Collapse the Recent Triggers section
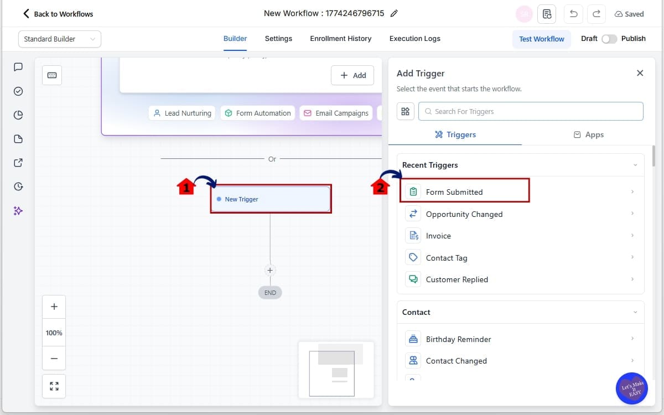The width and height of the screenshot is (664, 415). coord(634,165)
